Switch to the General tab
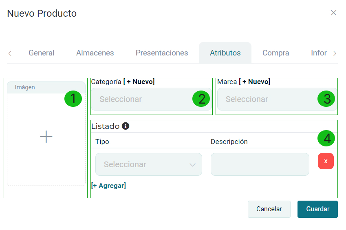346x230 pixels. pyautogui.click(x=41, y=53)
